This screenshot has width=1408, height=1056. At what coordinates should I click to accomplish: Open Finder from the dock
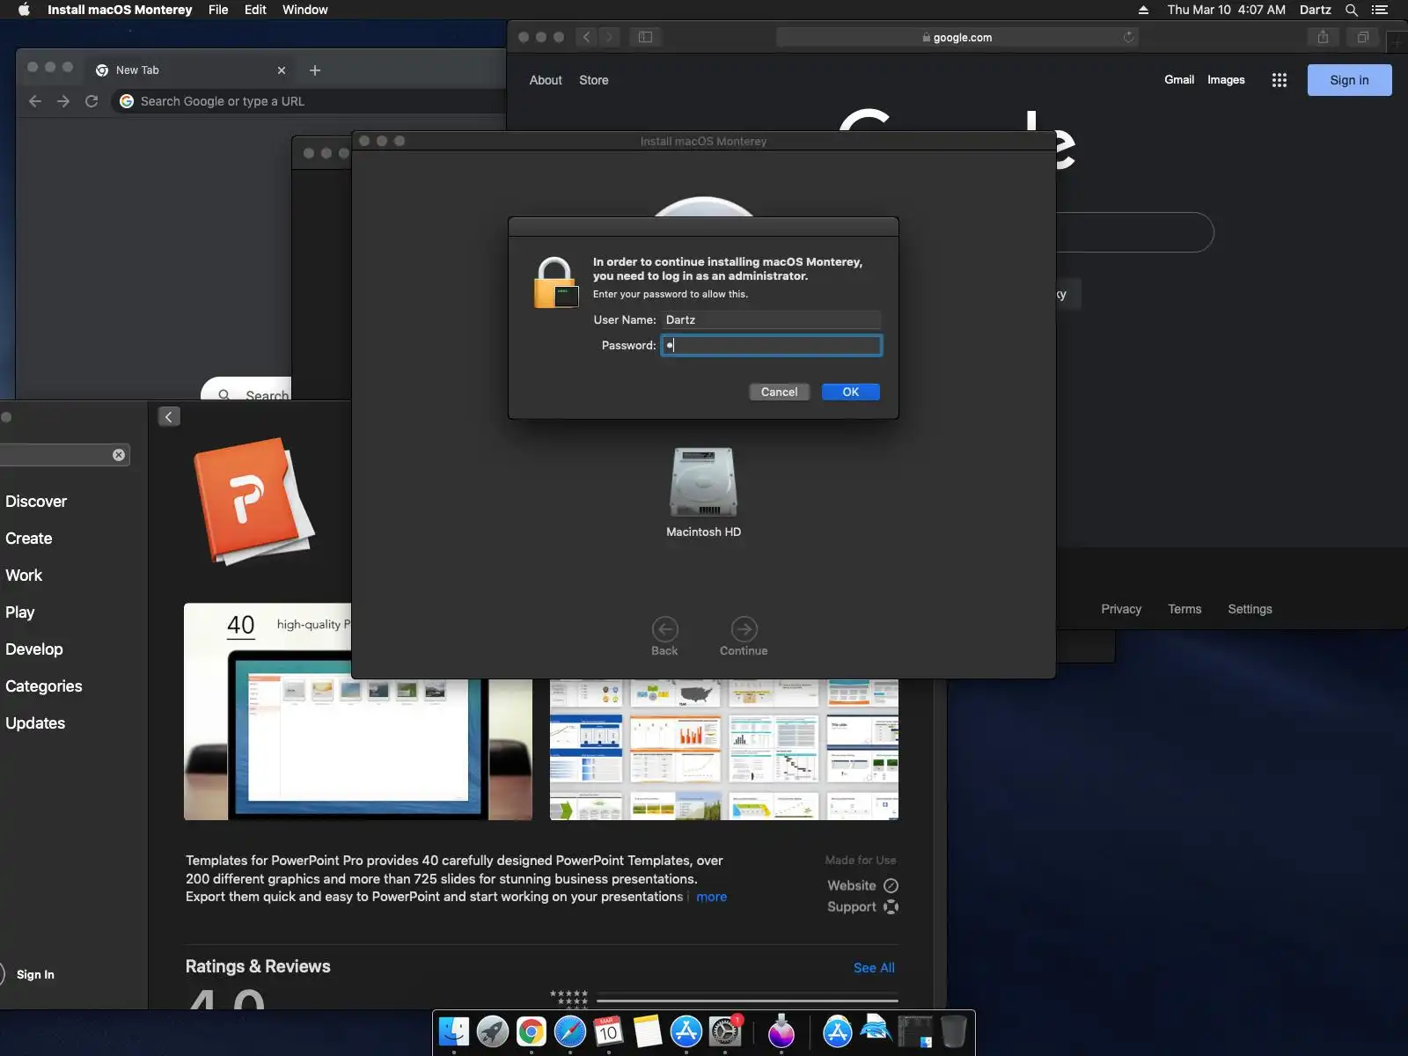[x=454, y=1031]
